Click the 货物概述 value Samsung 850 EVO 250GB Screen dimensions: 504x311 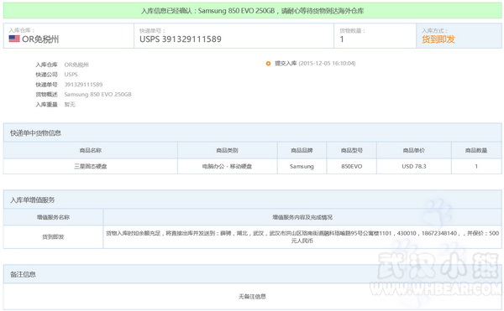click(x=97, y=94)
